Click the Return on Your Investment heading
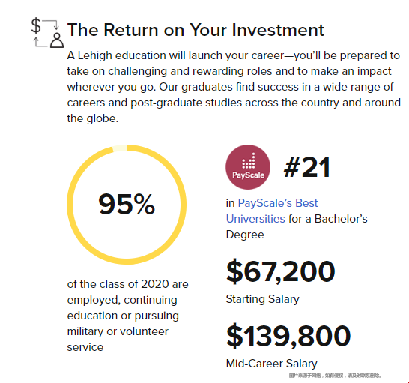The width and height of the screenshot is (409, 383). [x=196, y=30]
